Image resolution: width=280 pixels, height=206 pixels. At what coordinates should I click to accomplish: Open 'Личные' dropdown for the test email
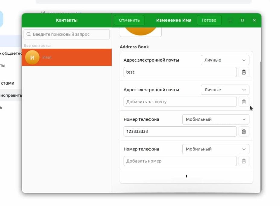[225, 60]
